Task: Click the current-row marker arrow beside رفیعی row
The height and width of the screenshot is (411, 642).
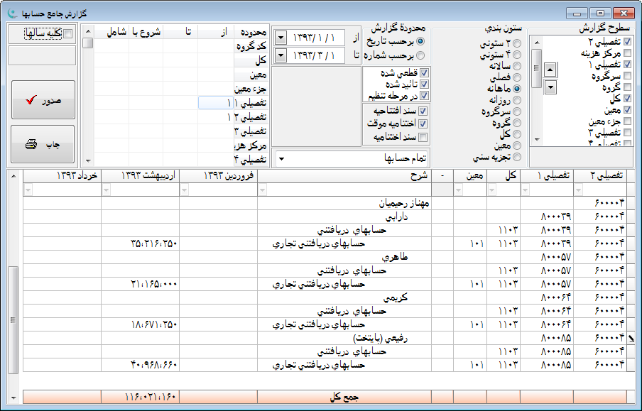Action: tap(631, 339)
